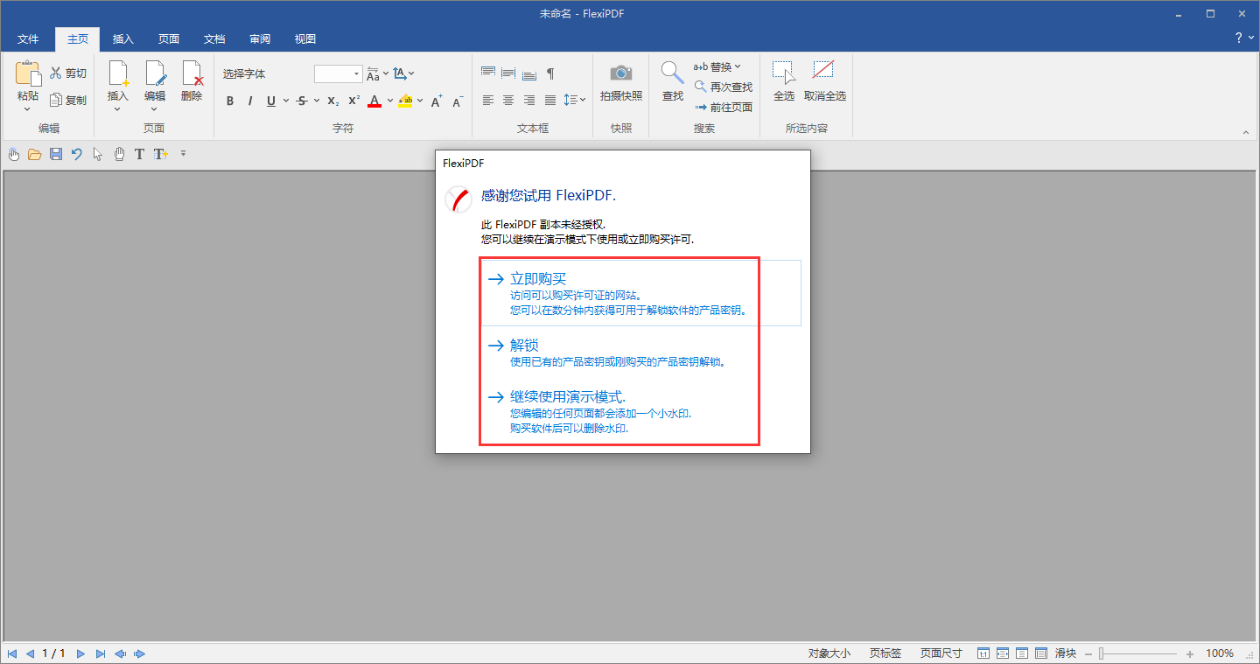1260x664 pixels.
Task: Expand the font color dropdown arrow
Action: 389,101
